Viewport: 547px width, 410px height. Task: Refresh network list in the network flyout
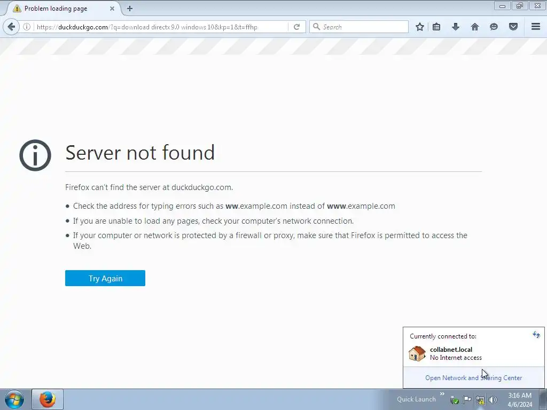coord(536,335)
